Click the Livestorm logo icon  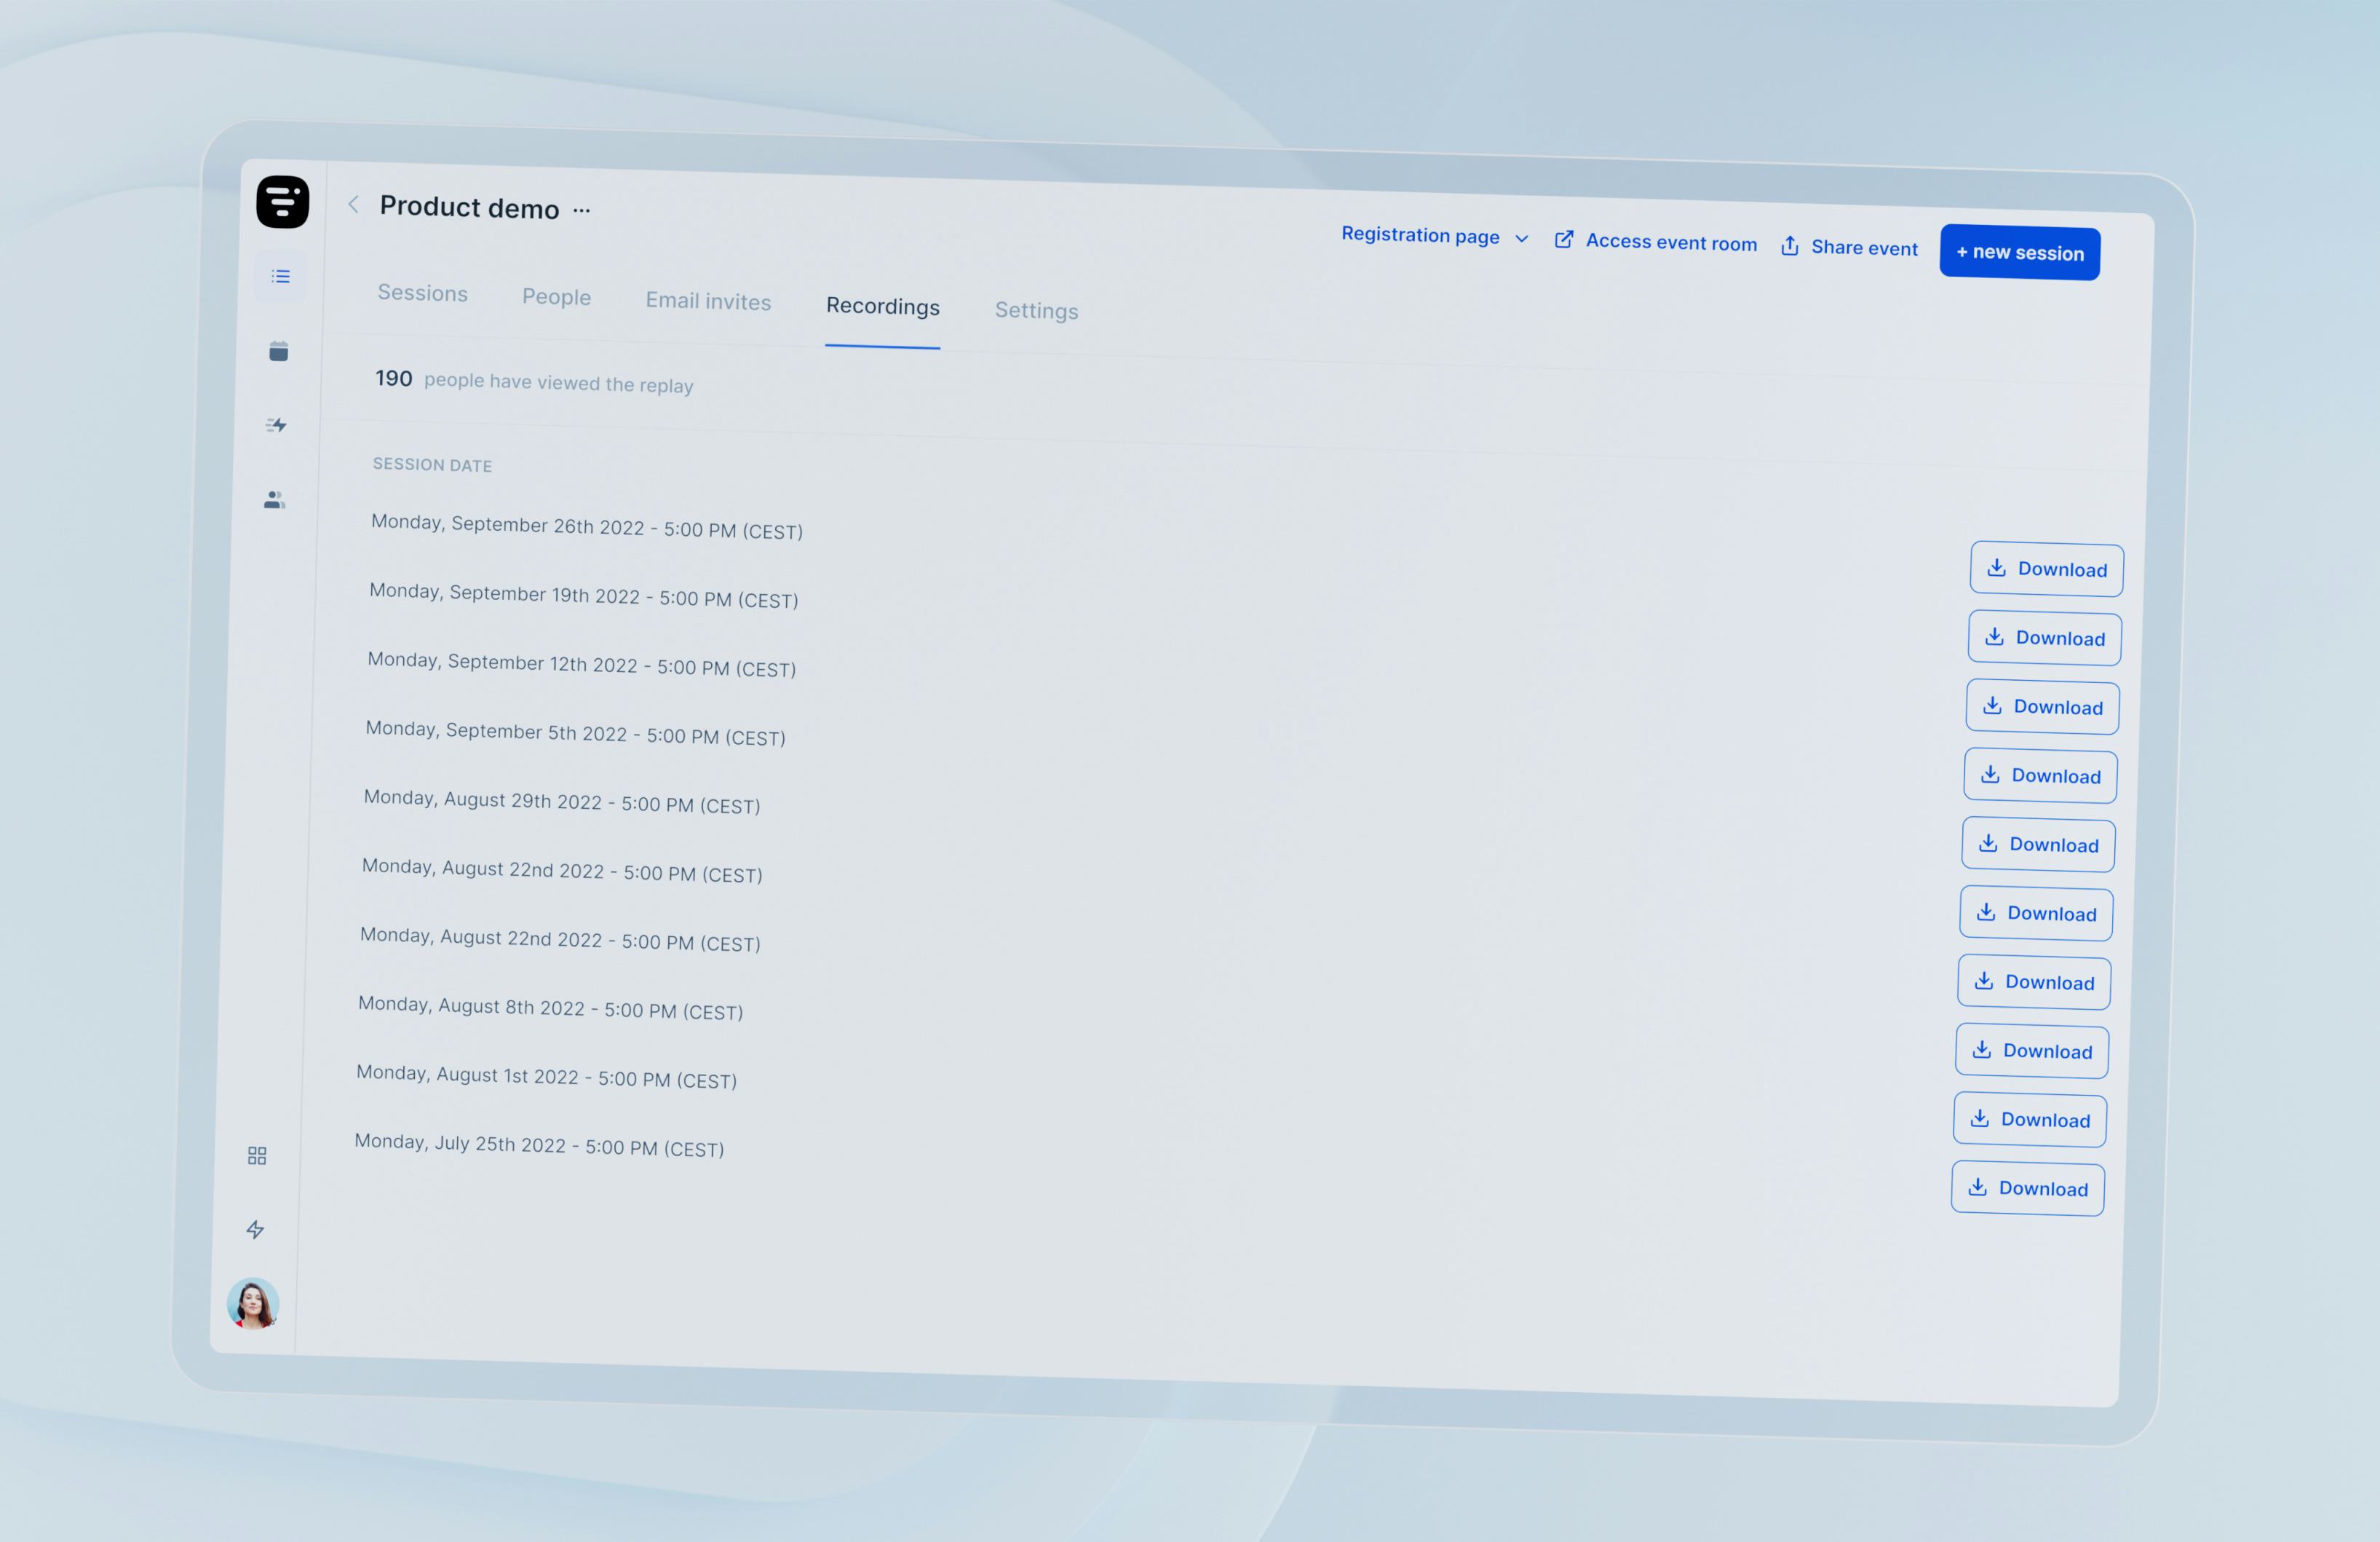(282, 202)
